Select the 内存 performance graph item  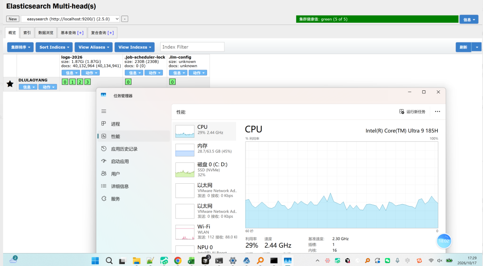coord(204,150)
